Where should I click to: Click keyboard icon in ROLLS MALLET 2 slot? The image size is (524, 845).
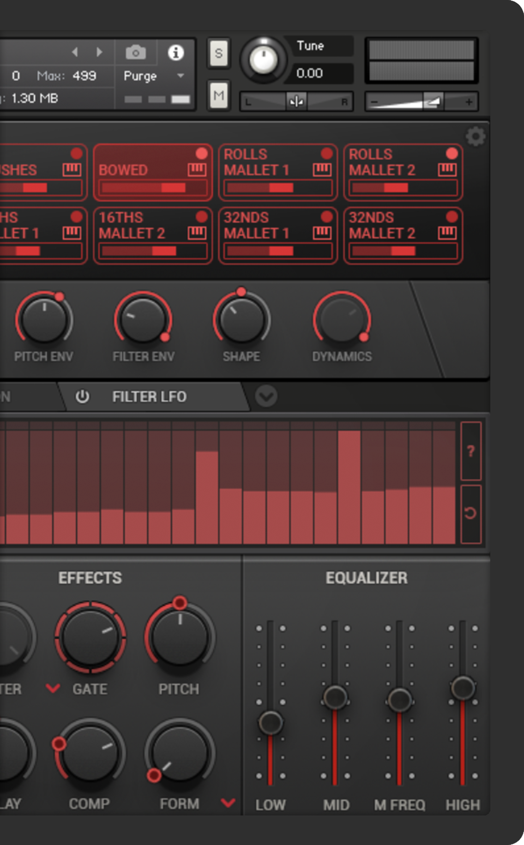point(447,170)
